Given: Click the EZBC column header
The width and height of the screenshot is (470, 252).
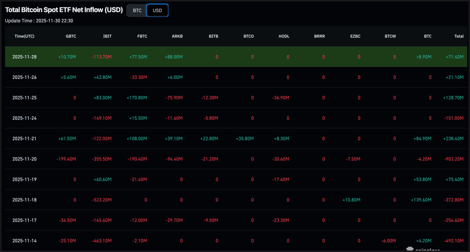Looking at the screenshot, I should (355, 37).
